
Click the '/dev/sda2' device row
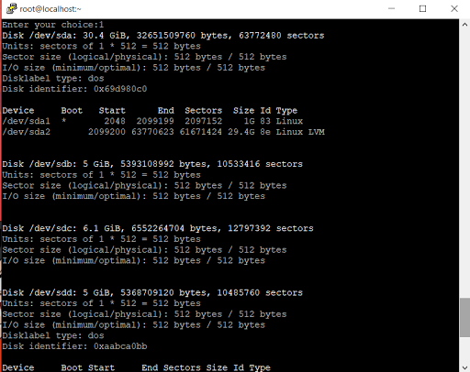(163, 132)
